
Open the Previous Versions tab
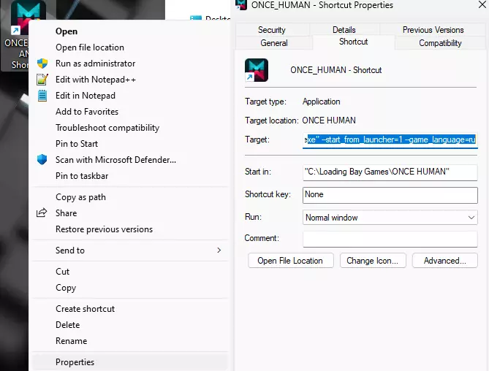pos(433,30)
